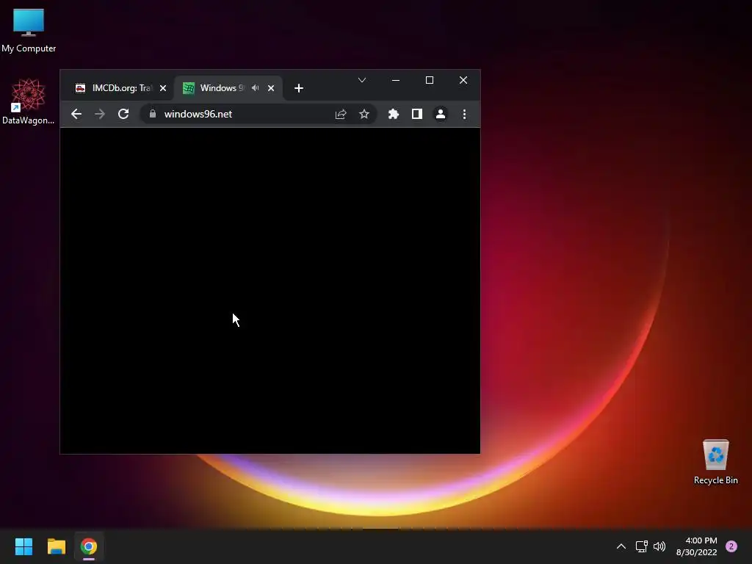Close the IMCDb.org tab

(x=163, y=88)
